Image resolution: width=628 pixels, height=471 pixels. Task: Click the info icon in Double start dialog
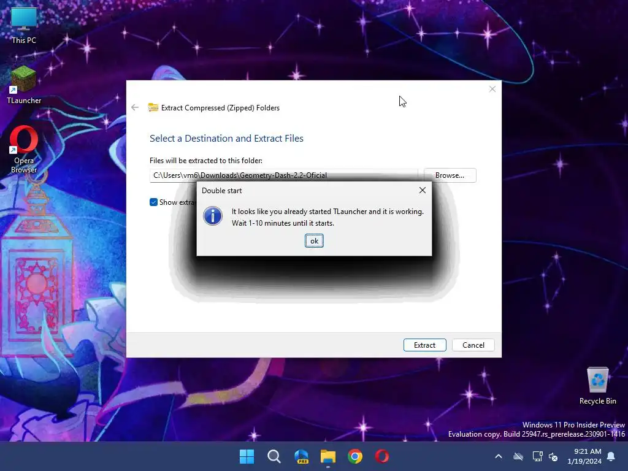click(213, 216)
